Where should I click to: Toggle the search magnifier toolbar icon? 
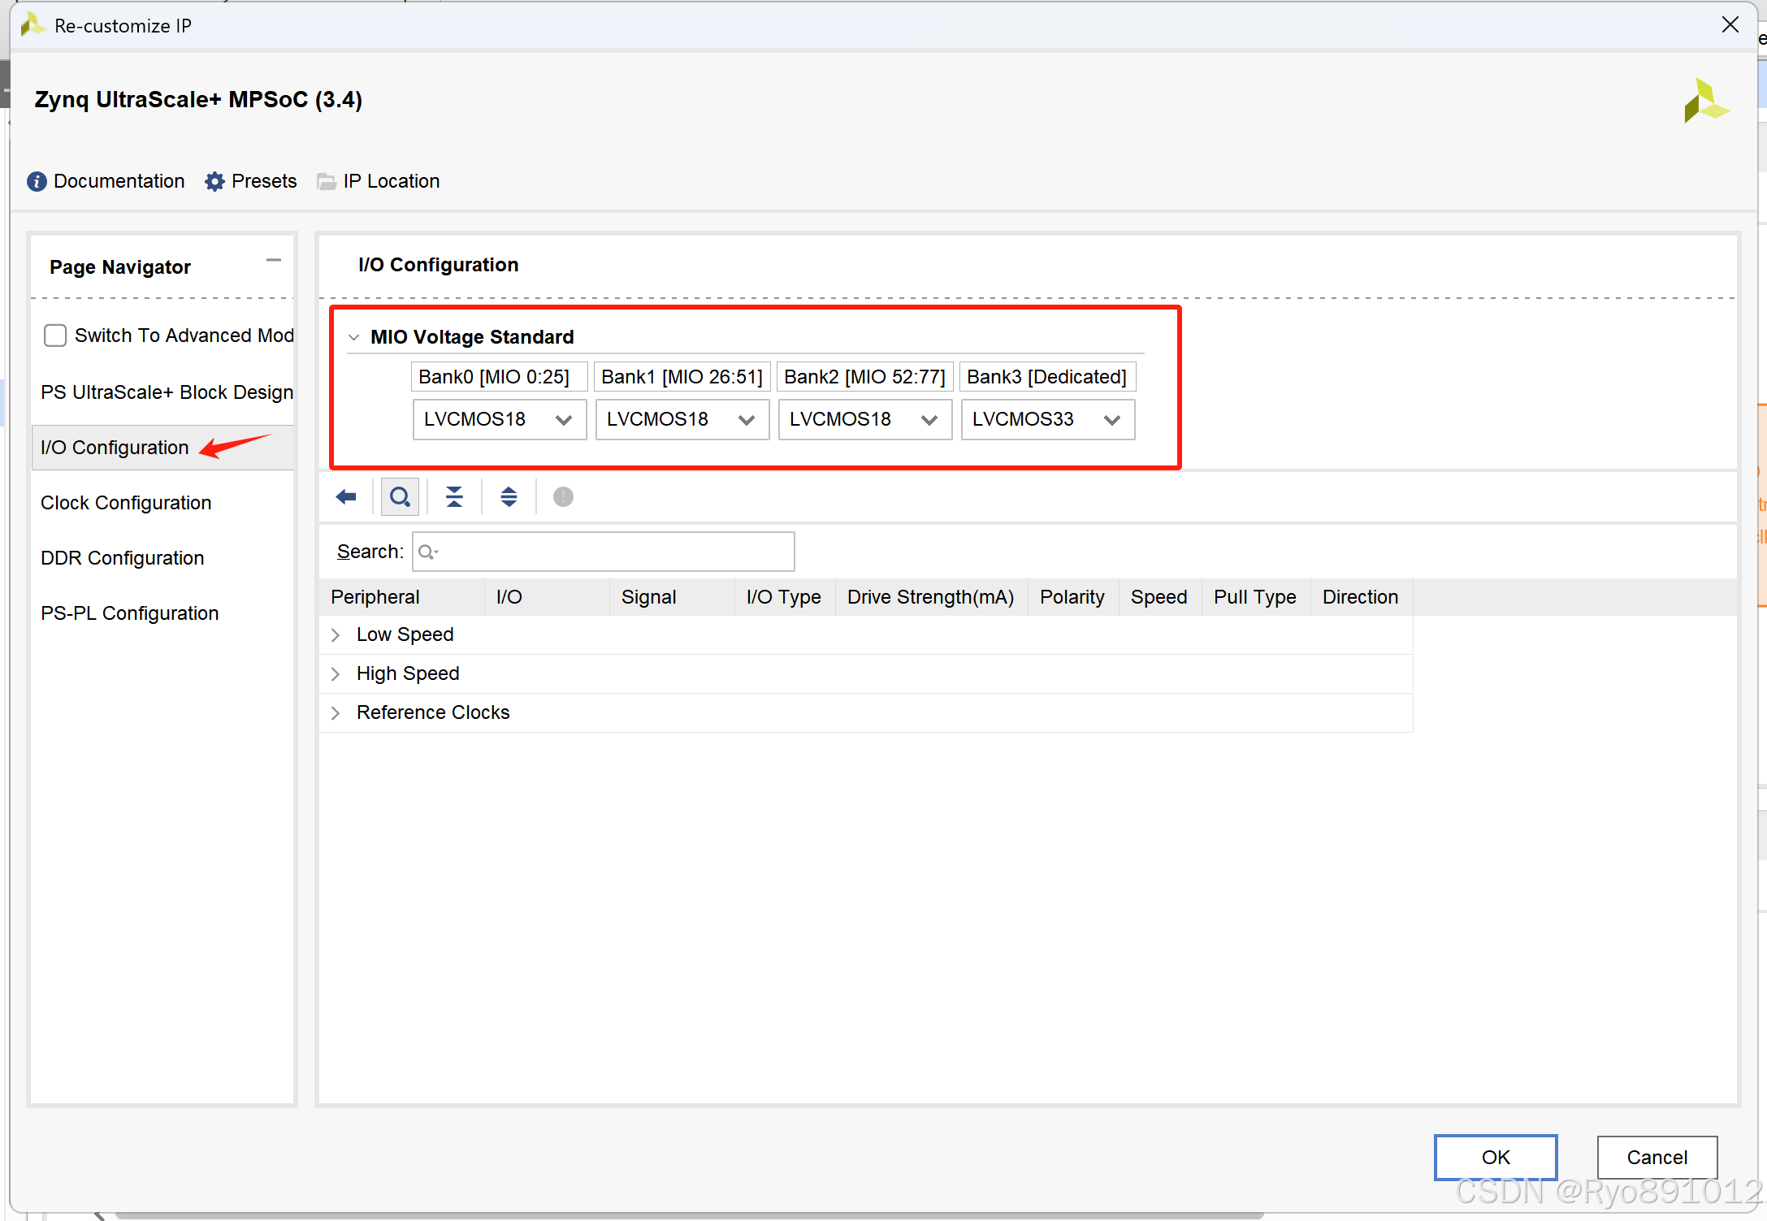400,497
